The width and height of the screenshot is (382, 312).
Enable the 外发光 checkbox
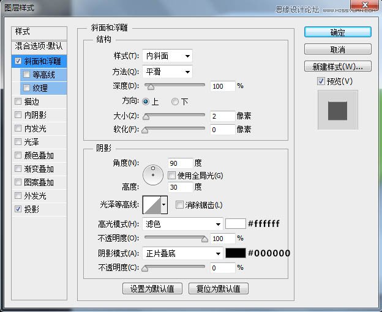pos(18,195)
